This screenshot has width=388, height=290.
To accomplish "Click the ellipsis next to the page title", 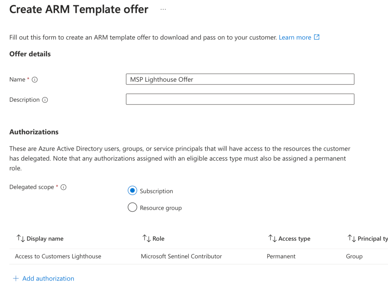I will [x=163, y=10].
